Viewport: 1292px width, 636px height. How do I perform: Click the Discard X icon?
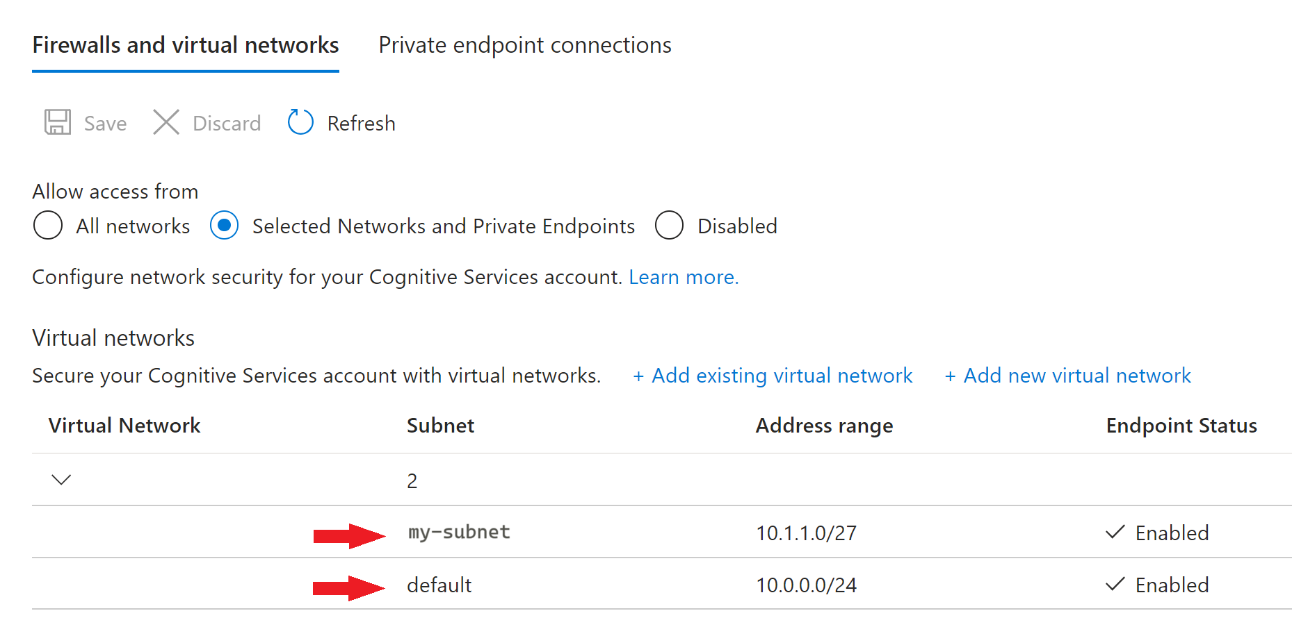tap(165, 122)
